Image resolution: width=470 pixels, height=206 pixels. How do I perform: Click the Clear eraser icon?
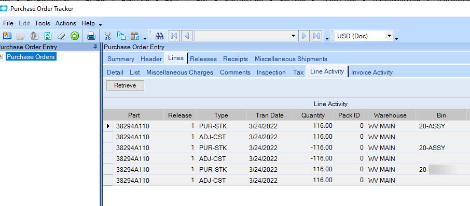click(x=61, y=36)
